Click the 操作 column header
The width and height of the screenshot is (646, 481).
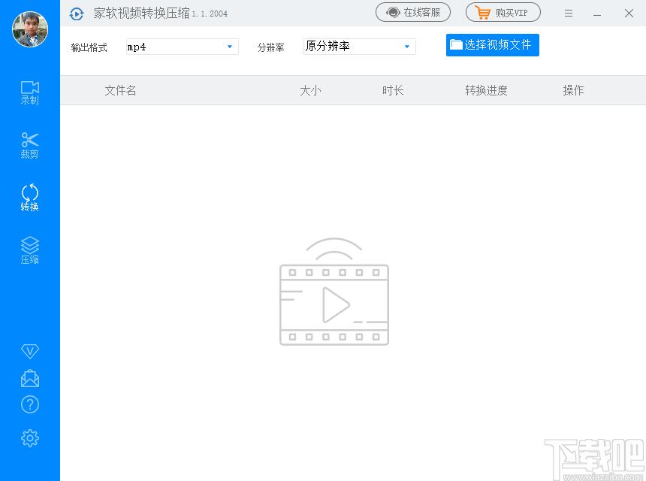tap(573, 90)
